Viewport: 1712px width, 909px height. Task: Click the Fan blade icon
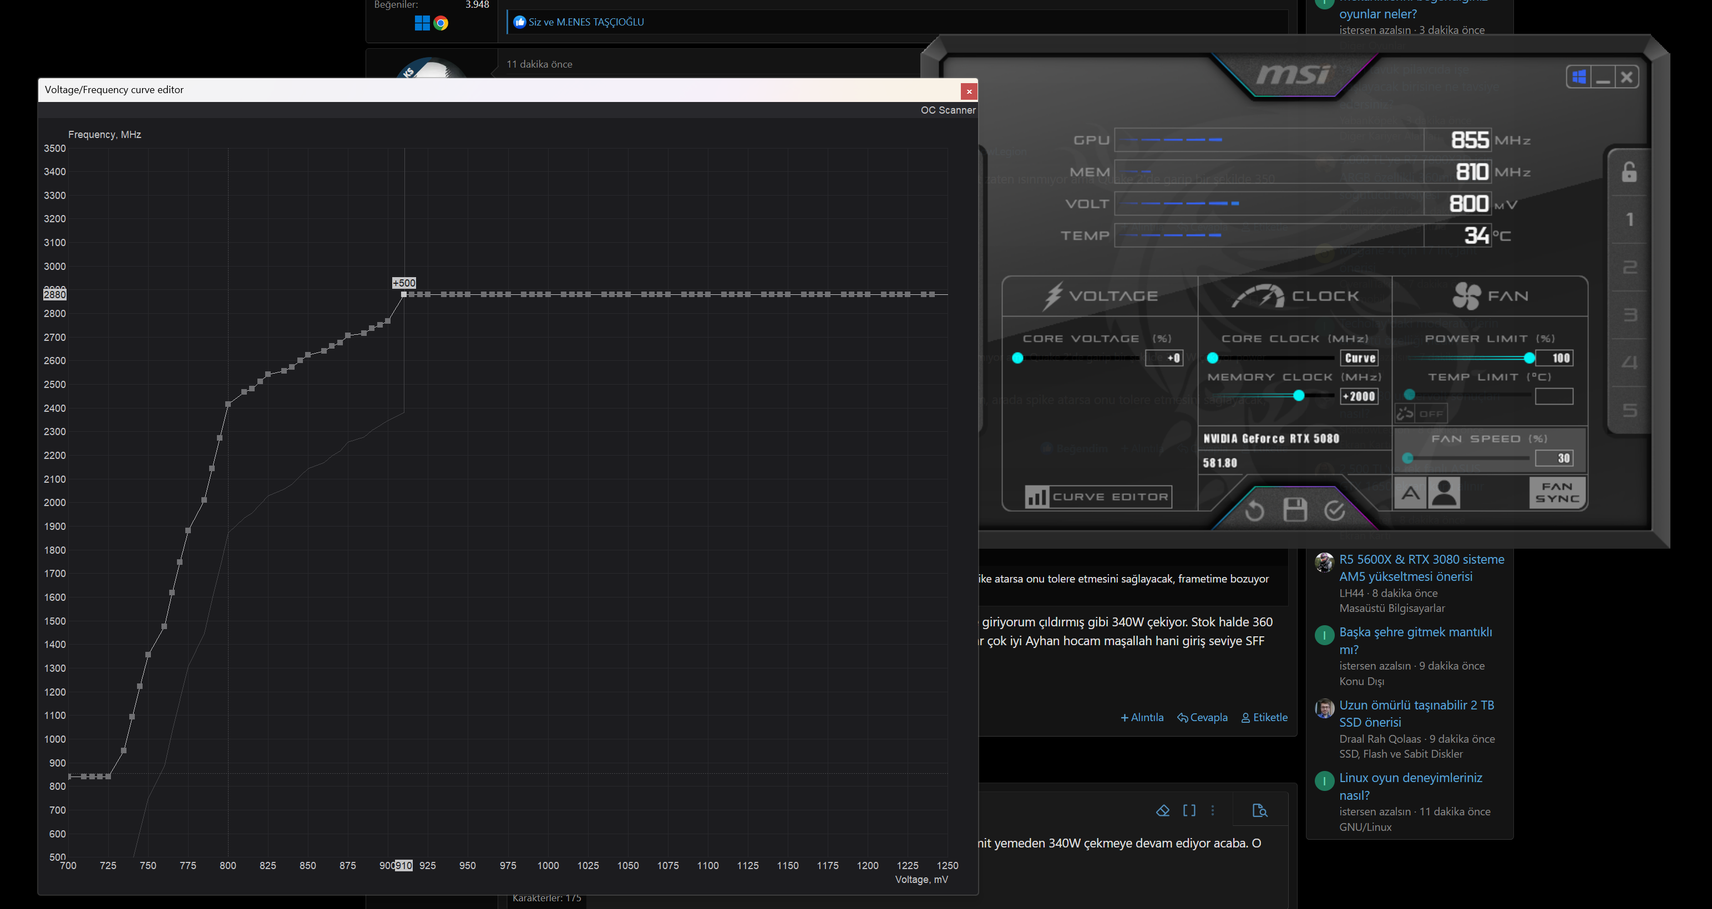(x=1466, y=296)
